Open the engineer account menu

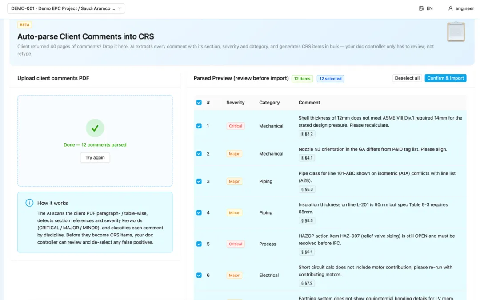461,8
